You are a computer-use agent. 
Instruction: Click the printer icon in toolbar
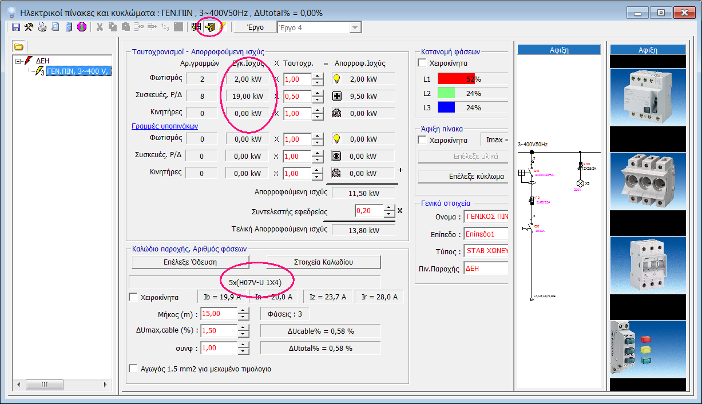tap(42, 27)
